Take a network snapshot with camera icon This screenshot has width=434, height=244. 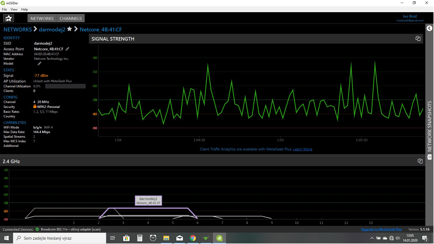(x=429, y=157)
